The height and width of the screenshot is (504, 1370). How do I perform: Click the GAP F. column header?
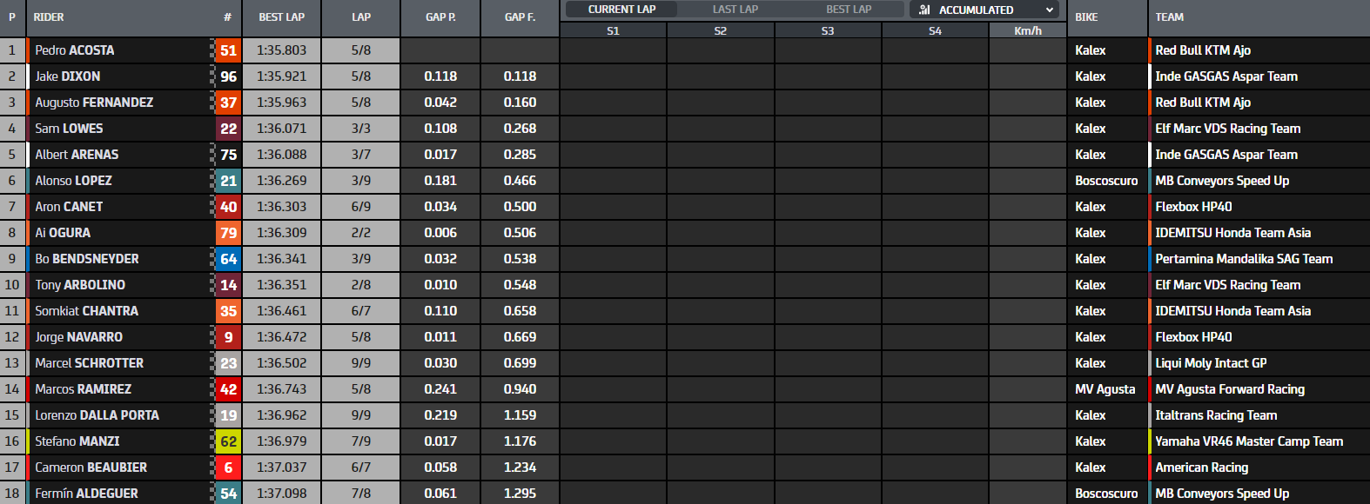pos(520,17)
